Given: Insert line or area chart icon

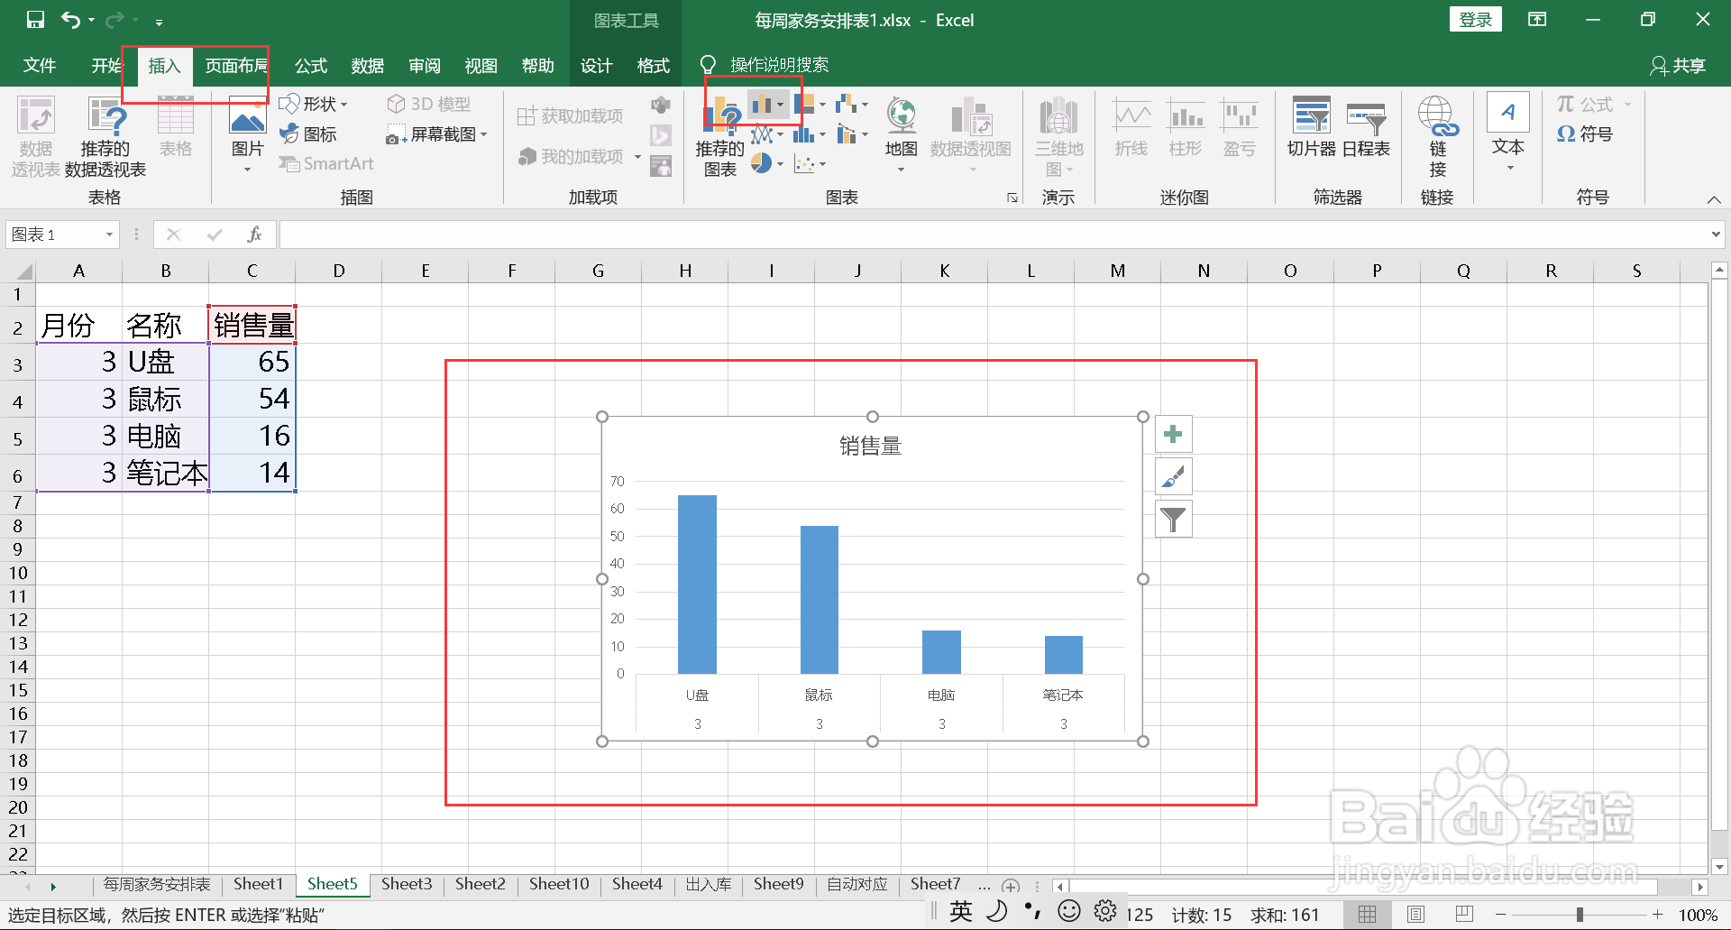Looking at the screenshot, I should tap(762, 134).
